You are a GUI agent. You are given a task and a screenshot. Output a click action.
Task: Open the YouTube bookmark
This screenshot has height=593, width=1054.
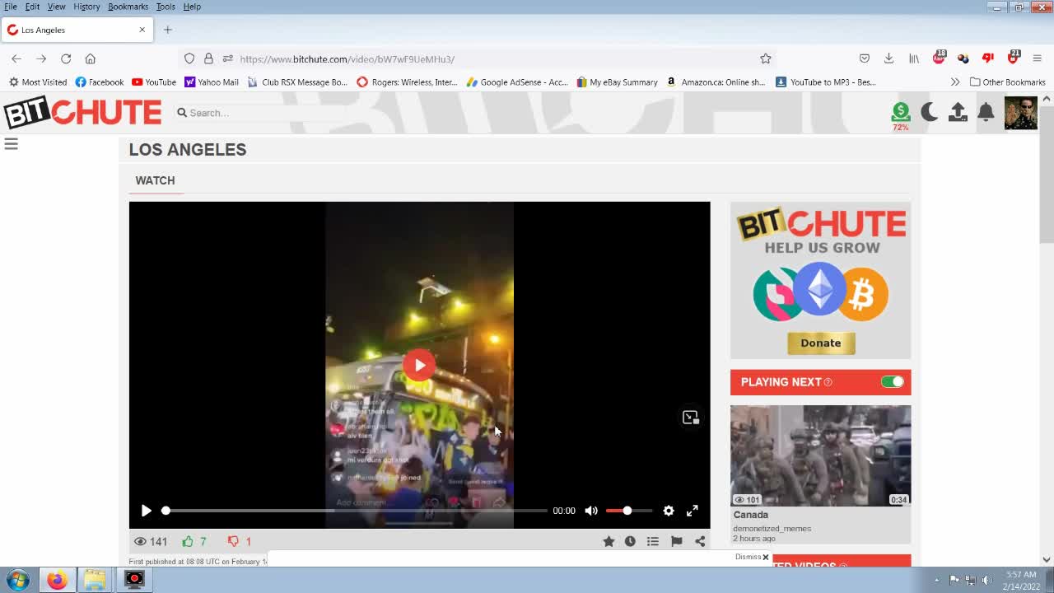[154, 82]
